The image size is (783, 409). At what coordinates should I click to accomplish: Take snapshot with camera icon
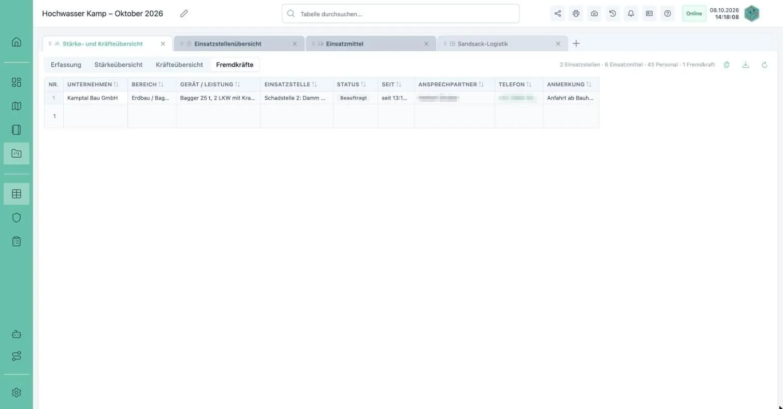point(594,13)
